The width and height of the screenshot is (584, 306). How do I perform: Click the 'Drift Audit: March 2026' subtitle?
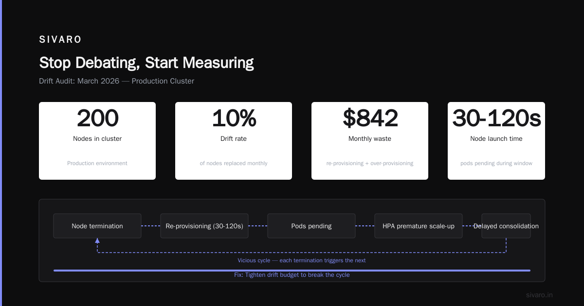(116, 81)
